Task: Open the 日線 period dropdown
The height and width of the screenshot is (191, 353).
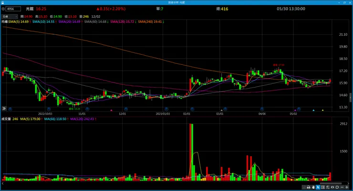Action: pyautogui.click(x=10, y=17)
